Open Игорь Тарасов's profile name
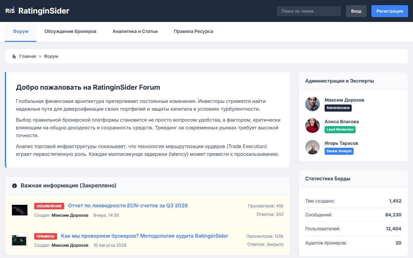This screenshot has height=258, width=413. pos(341,143)
